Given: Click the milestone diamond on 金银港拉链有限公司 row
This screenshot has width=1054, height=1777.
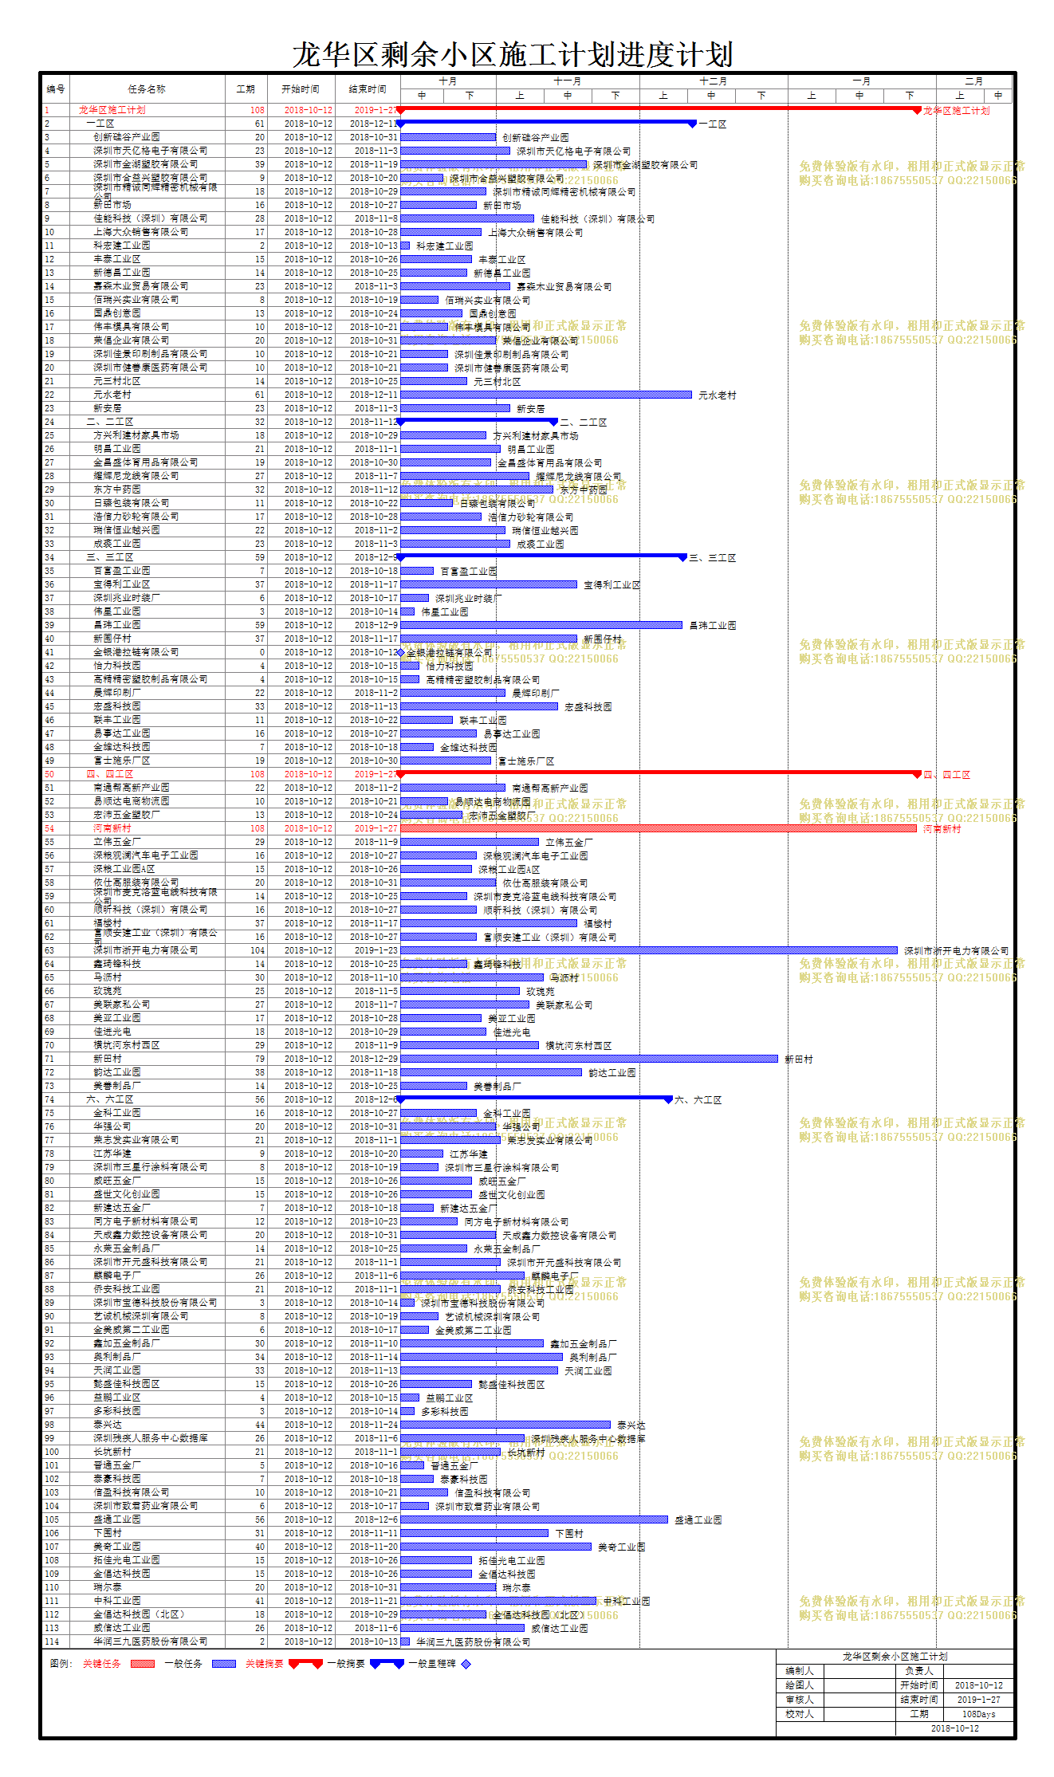Looking at the screenshot, I should (401, 652).
